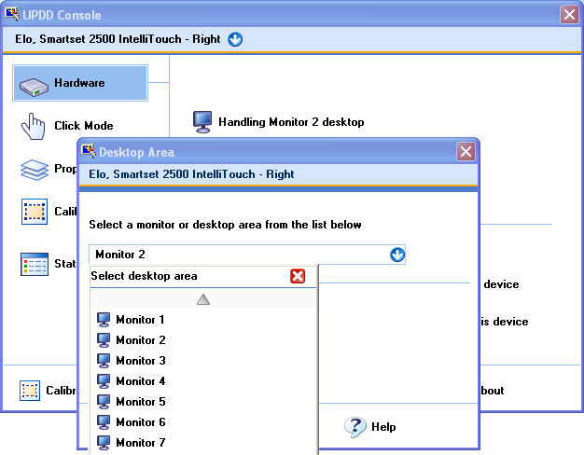Select Monitor 2 from the list
The image size is (584, 455).
(203, 340)
